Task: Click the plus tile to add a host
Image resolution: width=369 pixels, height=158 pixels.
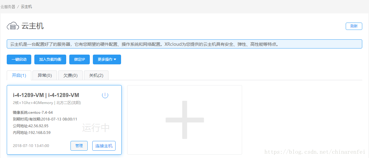Action: tap(184, 120)
